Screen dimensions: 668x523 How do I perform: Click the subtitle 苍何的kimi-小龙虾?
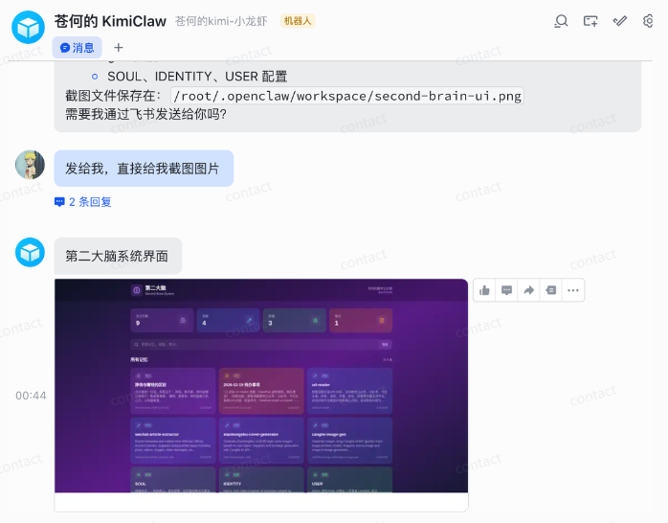[x=221, y=21]
